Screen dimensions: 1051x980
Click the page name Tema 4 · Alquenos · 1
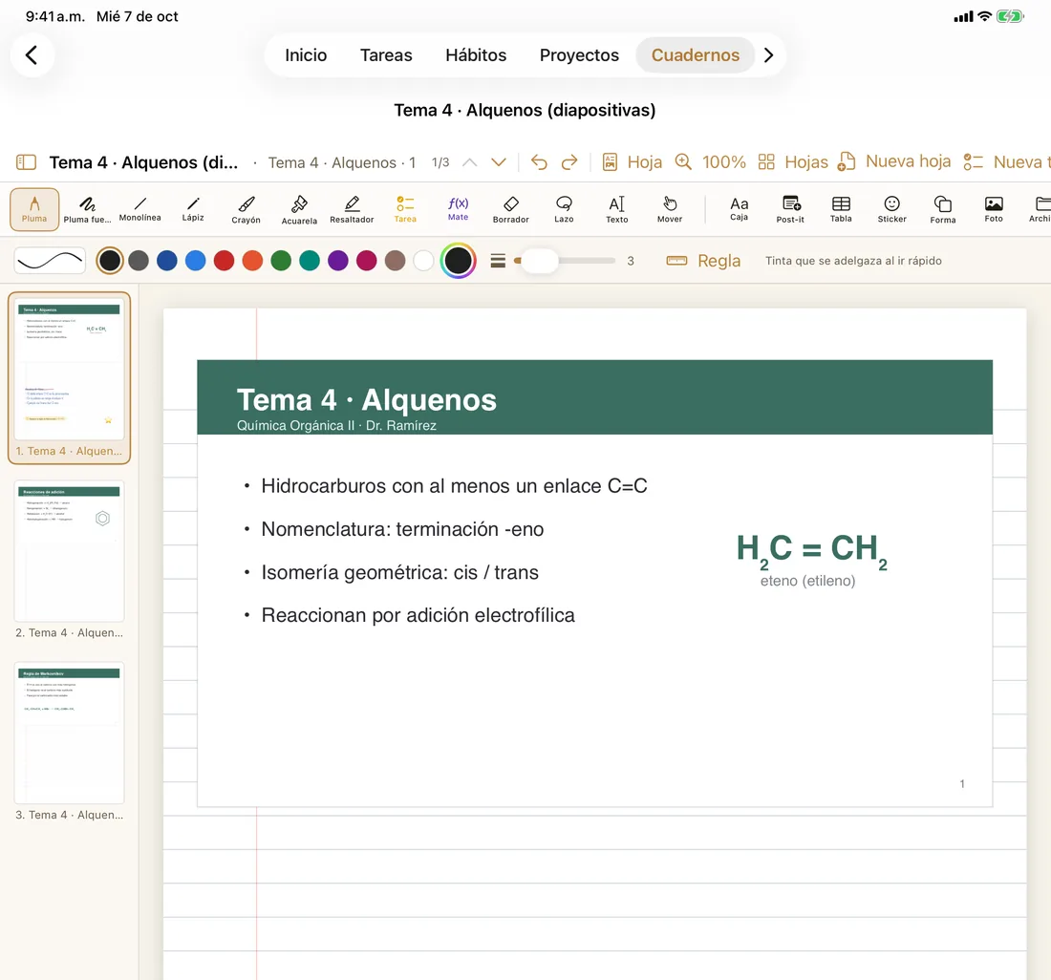pos(342,162)
